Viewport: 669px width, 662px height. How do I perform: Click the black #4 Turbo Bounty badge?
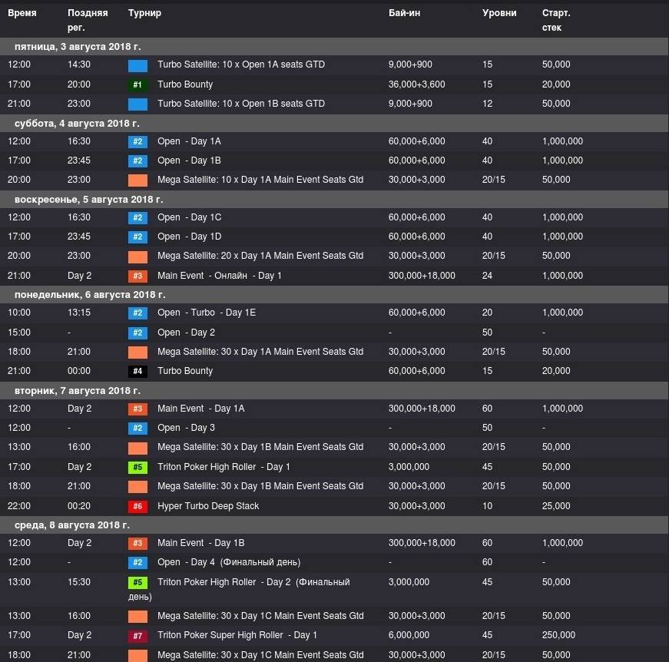click(137, 371)
